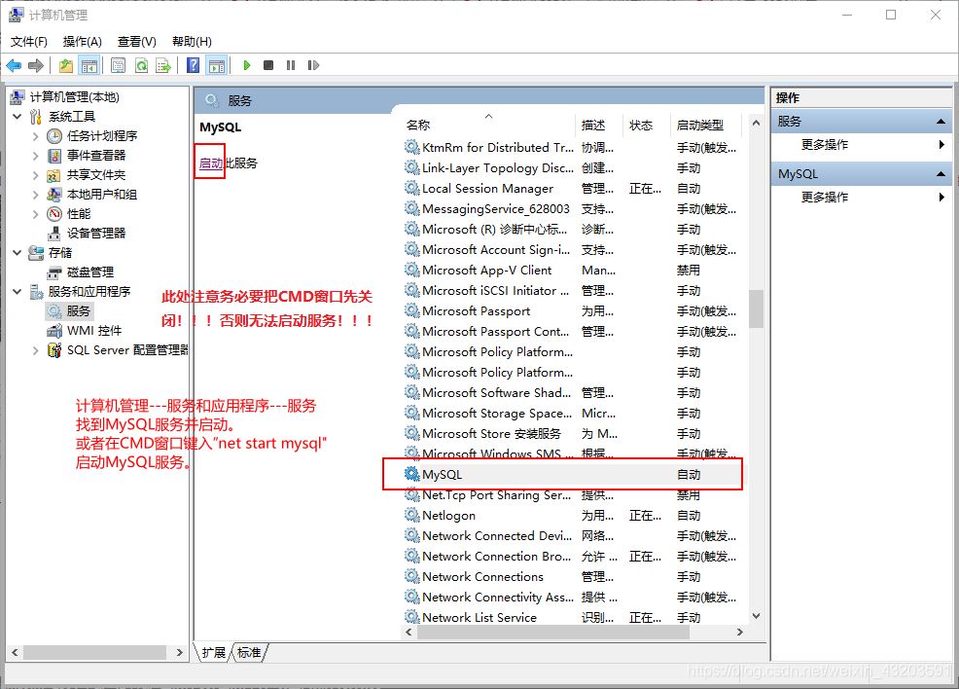This screenshot has width=959, height=689.
Task: Click the Restart Service toolbar icon
Action: [x=313, y=65]
